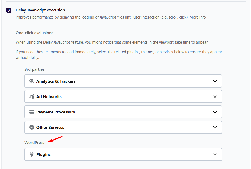Click the Payment Processors card icon
This screenshot has height=169, width=251.
32,112
